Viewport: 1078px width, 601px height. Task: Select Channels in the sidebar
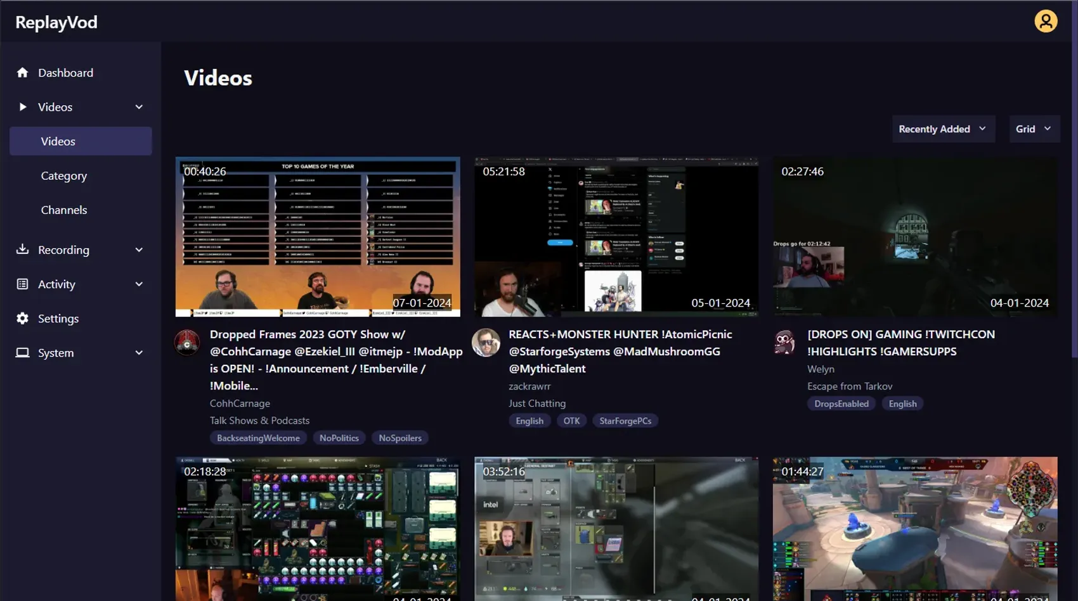(x=64, y=210)
